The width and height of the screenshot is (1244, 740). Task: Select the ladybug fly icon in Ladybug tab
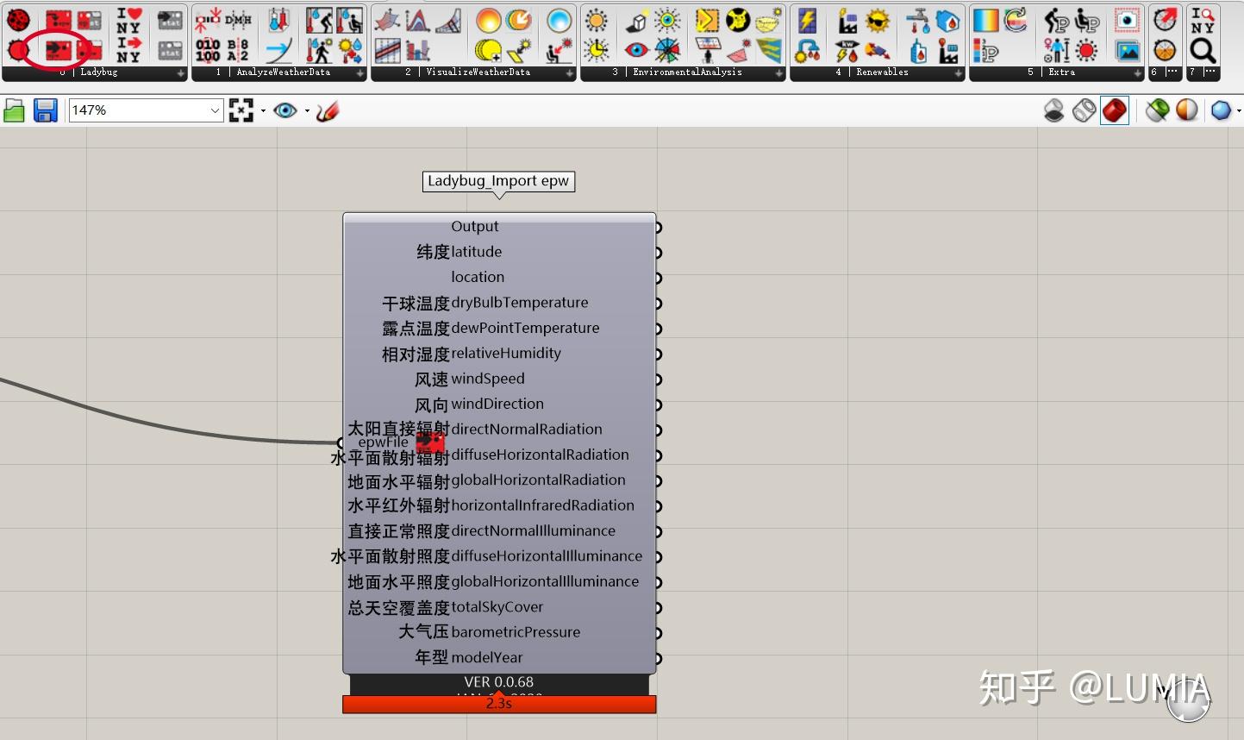pyautogui.click(x=19, y=19)
